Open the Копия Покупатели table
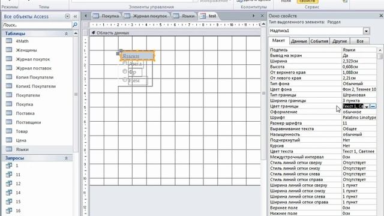Image resolution: width=384 pixels, height=216 pixels. click(x=35, y=77)
